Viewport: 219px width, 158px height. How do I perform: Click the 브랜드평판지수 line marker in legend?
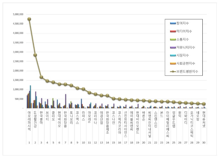pos(173,71)
